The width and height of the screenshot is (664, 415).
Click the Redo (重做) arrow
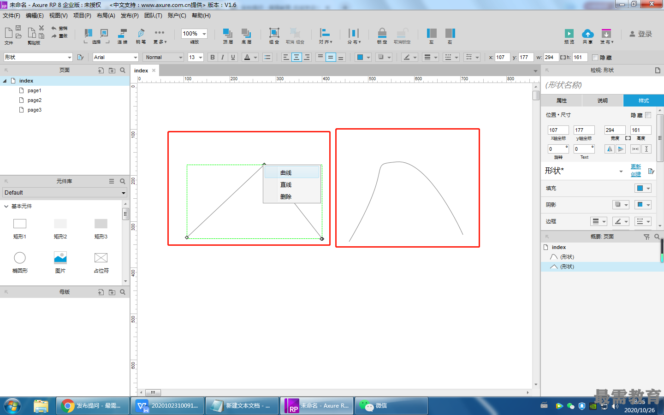[54, 36]
